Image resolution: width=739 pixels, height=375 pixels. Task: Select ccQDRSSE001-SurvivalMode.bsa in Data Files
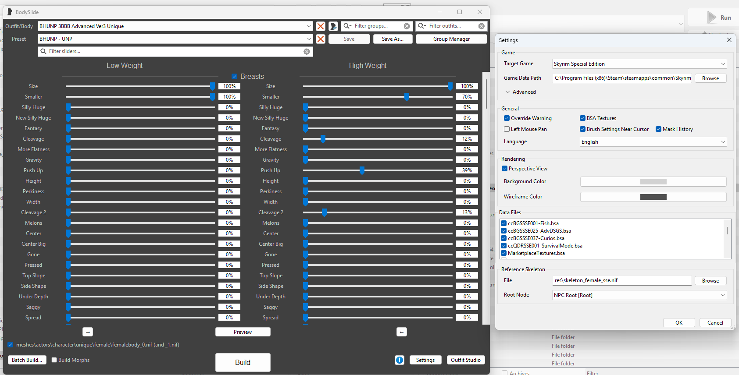pos(545,246)
